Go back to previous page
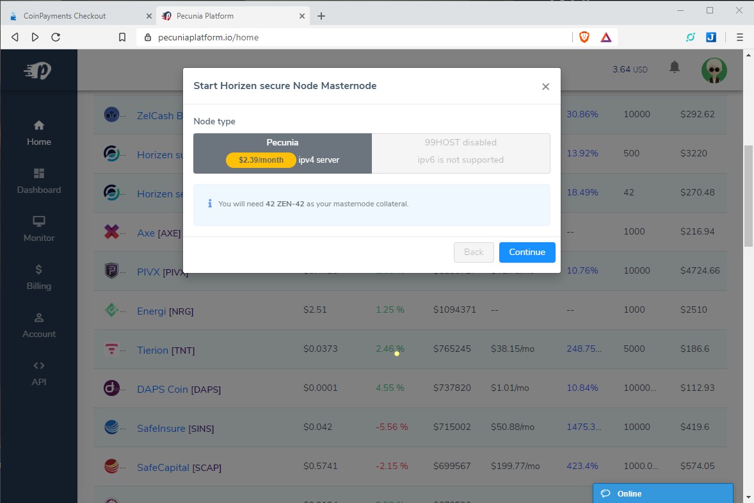This screenshot has height=503, width=754. [x=15, y=37]
